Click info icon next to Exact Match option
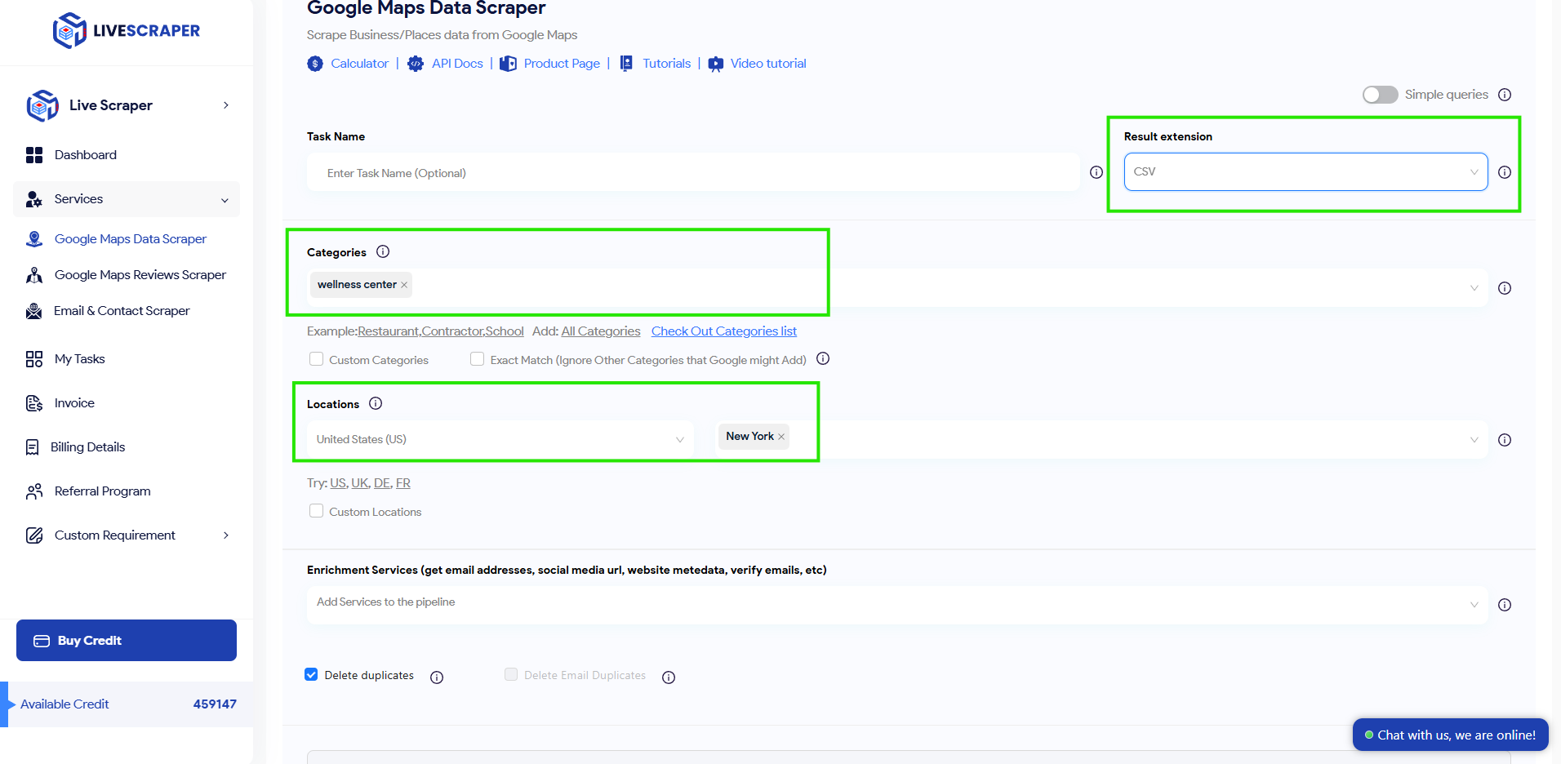Image resolution: width=1561 pixels, height=764 pixels. pyautogui.click(x=823, y=358)
